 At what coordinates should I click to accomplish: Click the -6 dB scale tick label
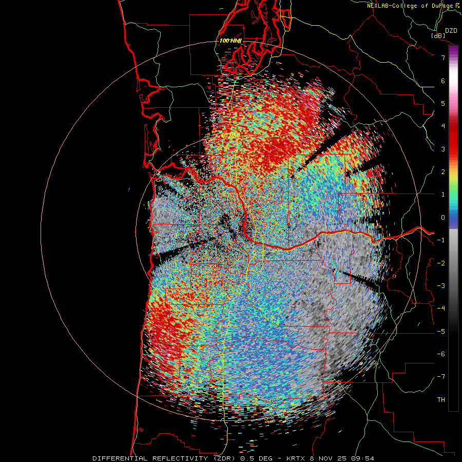441,354
